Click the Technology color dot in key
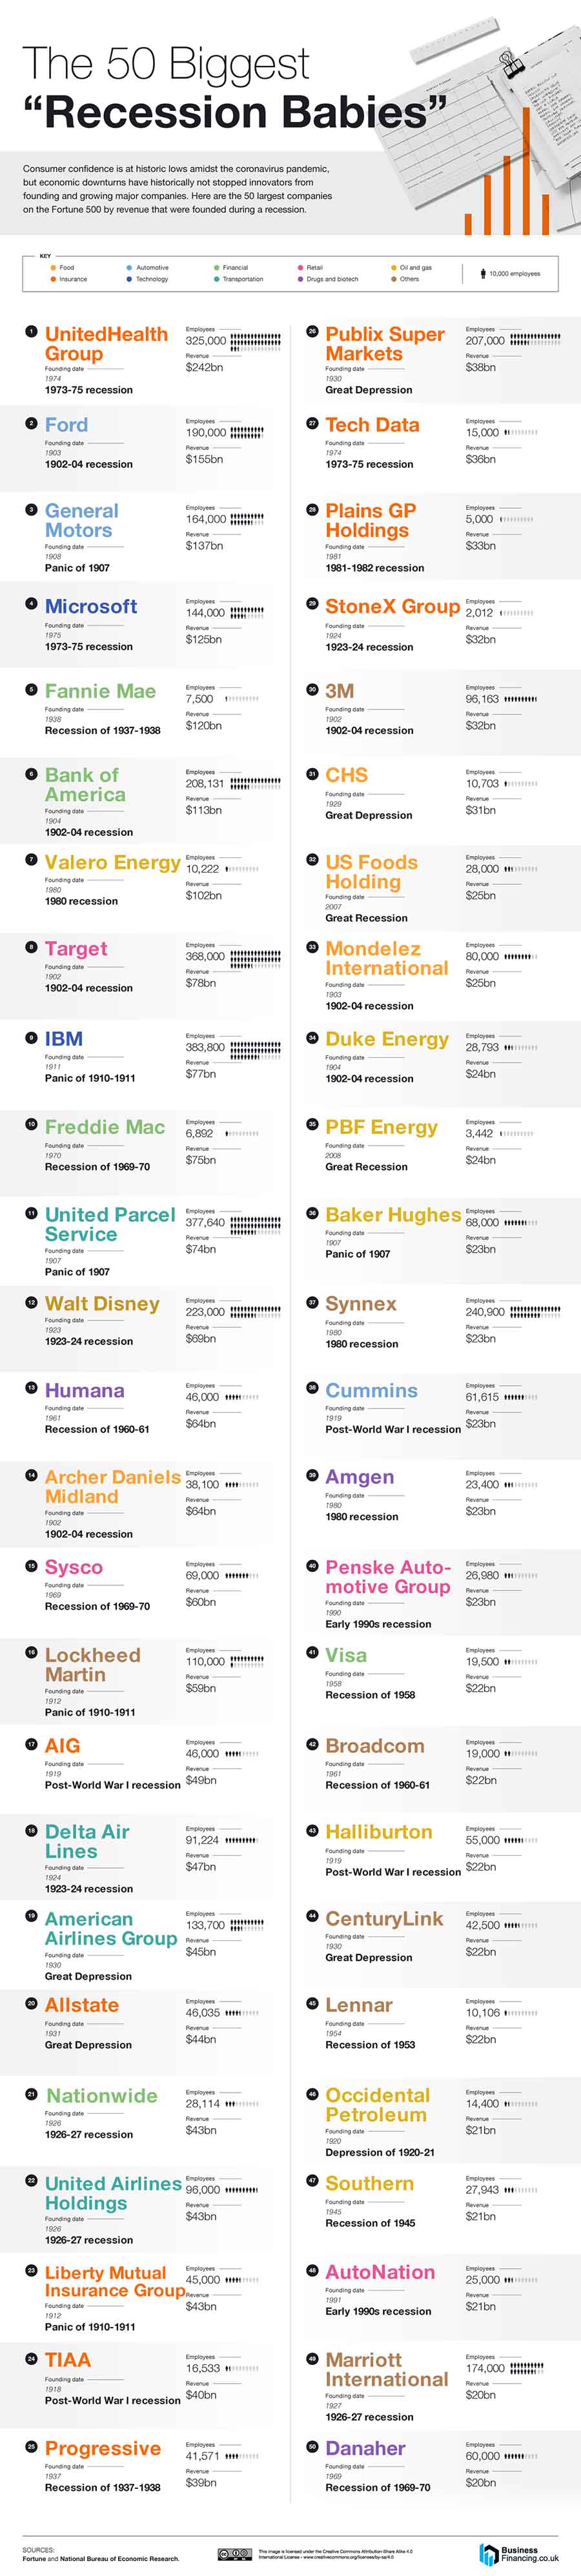The height and width of the screenshot is (2576, 581). 129,279
